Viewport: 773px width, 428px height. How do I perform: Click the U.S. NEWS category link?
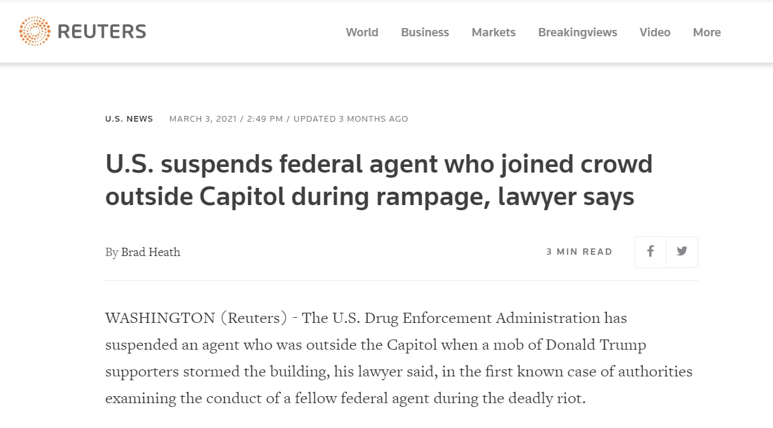pyautogui.click(x=129, y=118)
